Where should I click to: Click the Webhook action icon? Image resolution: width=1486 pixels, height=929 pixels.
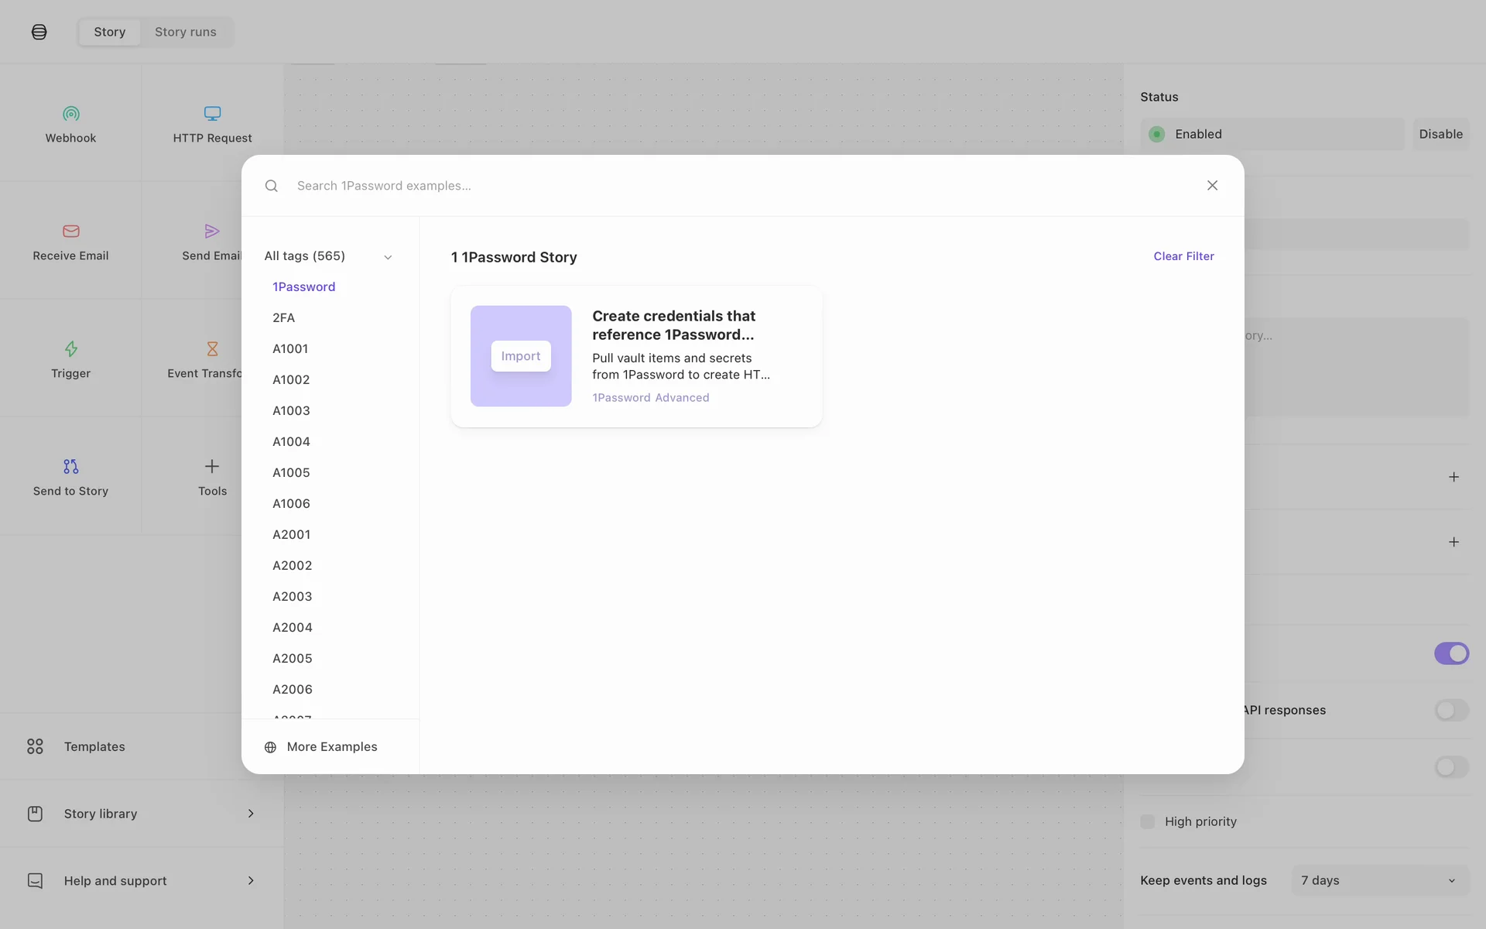point(70,114)
